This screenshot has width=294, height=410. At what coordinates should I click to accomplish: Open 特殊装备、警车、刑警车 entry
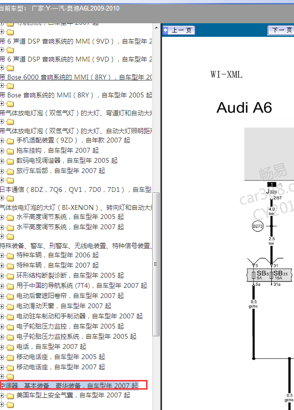76,246
